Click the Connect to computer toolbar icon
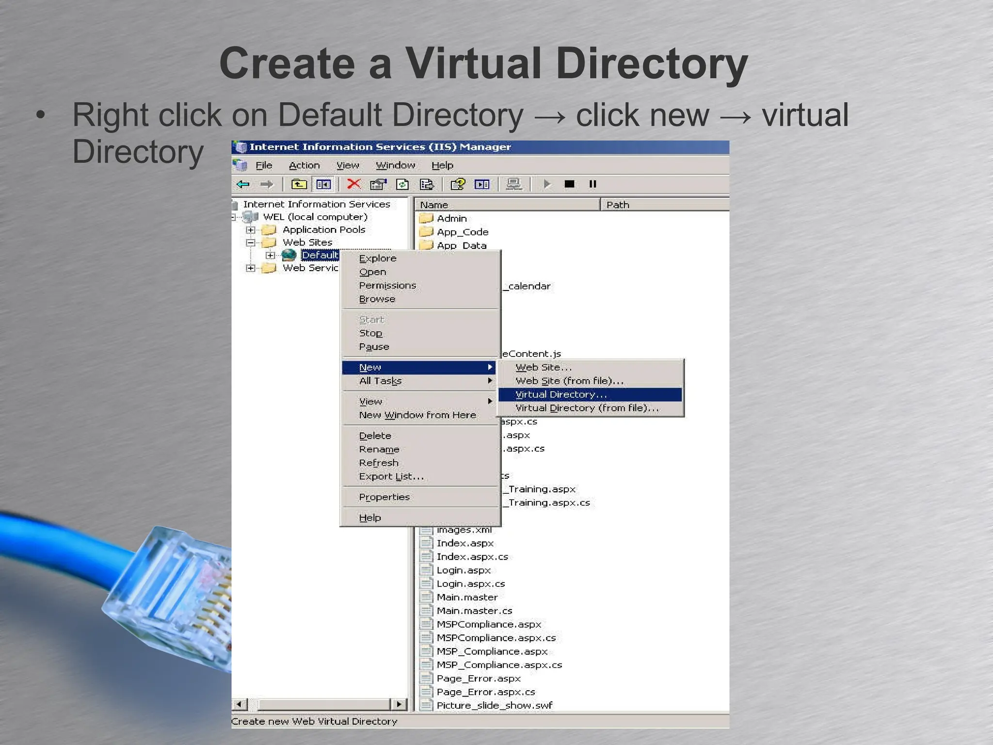The height and width of the screenshot is (745, 993). click(x=514, y=184)
